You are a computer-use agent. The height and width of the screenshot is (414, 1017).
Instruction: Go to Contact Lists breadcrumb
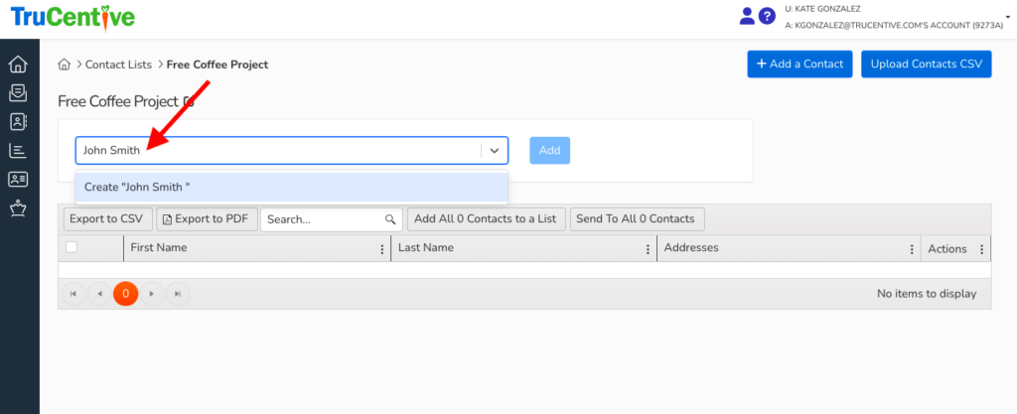(118, 65)
